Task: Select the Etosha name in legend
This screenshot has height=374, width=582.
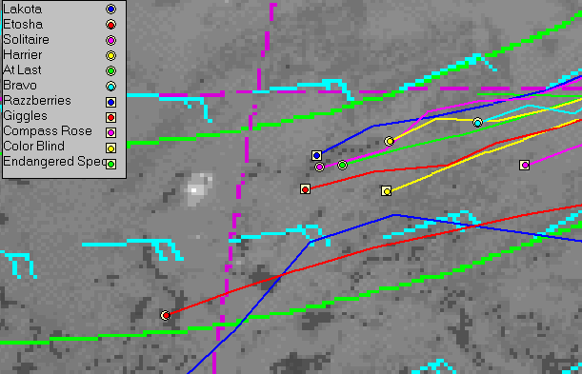Action: 23,25
